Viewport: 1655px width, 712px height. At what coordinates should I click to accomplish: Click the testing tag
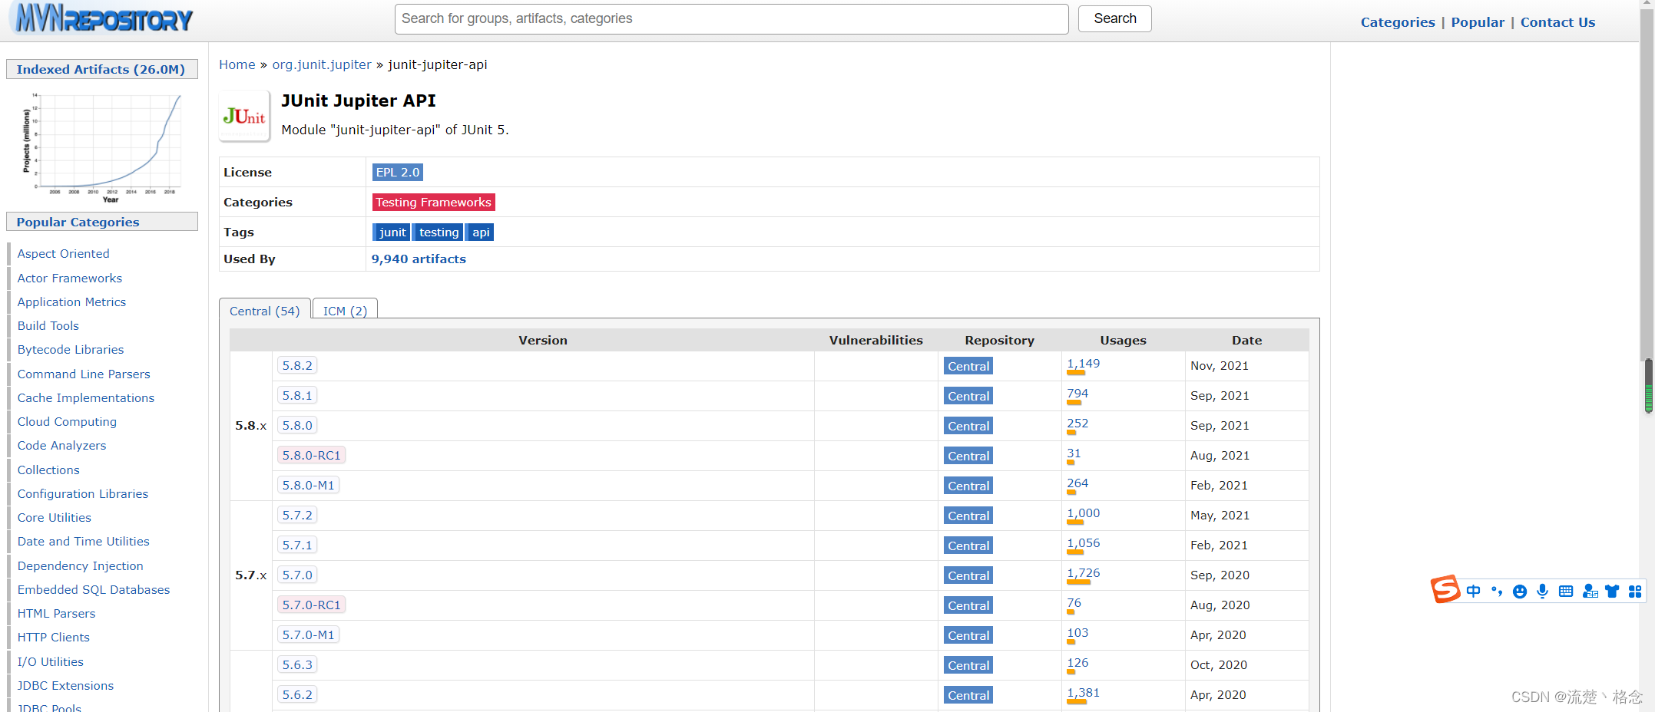(439, 232)
